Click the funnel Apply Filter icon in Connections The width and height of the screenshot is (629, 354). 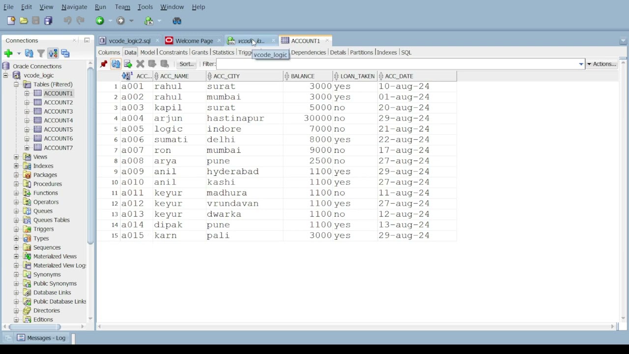pyautogui.click(x=41, y=53)
